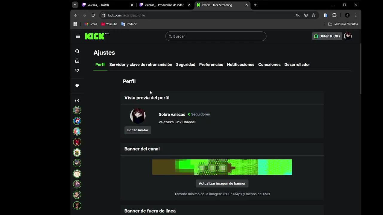Open Desarrollador settings tab
The image size is (383, 215).
(x=297, y=64)
